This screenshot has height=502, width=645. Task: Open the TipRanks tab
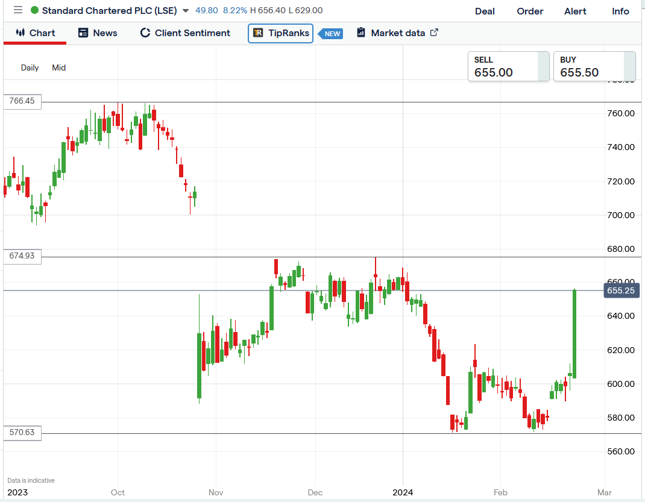(x=280, y=33)
